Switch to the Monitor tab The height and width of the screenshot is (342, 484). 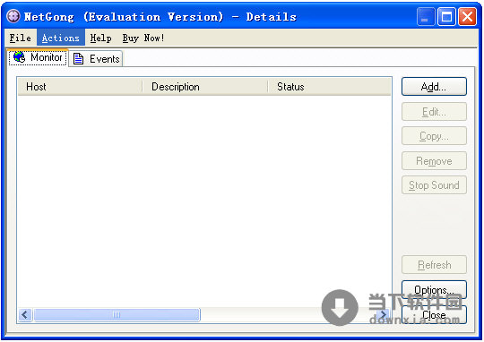tap(38, 57)
